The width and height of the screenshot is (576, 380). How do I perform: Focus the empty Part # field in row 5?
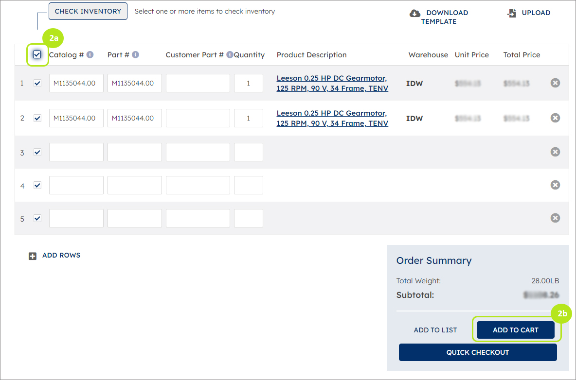click(134, 218)
